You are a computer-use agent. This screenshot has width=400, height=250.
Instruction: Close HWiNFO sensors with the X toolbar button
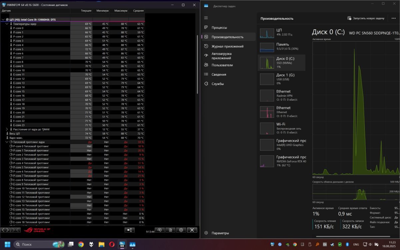[x=192, y=230]
